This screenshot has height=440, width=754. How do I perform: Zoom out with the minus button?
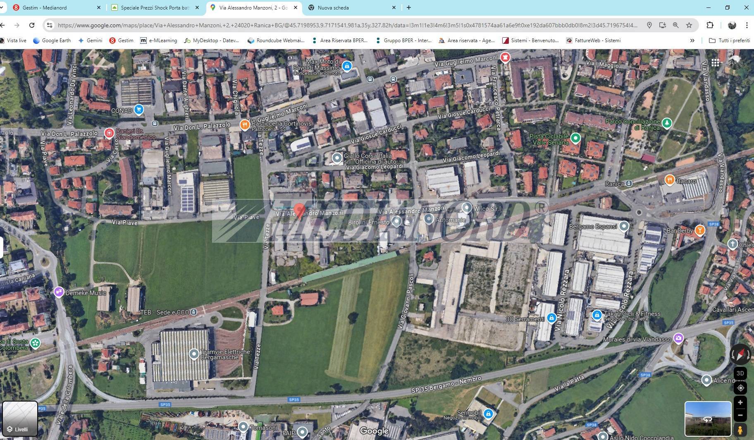tap(740, 415)
